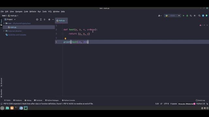Select opened file locate icon in Project panel
The image size is (209, 117).
pos(37,19)
